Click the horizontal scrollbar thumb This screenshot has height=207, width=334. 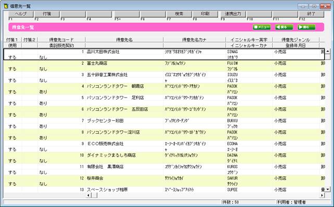tap(94, 195)
